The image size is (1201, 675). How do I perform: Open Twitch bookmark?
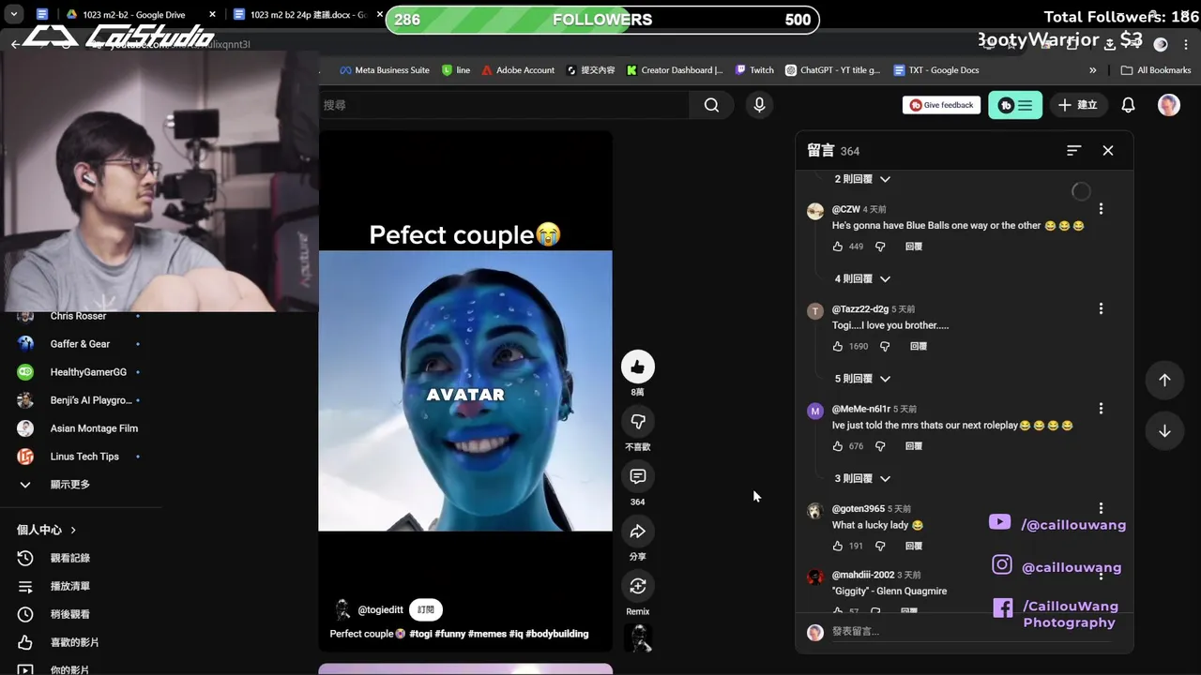pos(755,70)
